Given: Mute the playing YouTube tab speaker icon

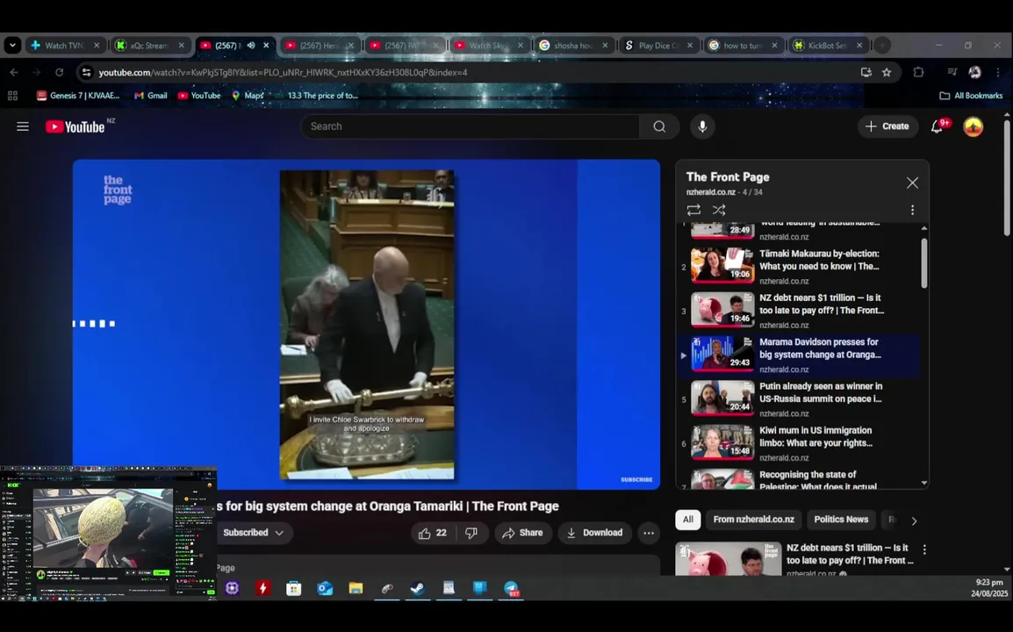Looking at the screenshot, I should (251, 46).
